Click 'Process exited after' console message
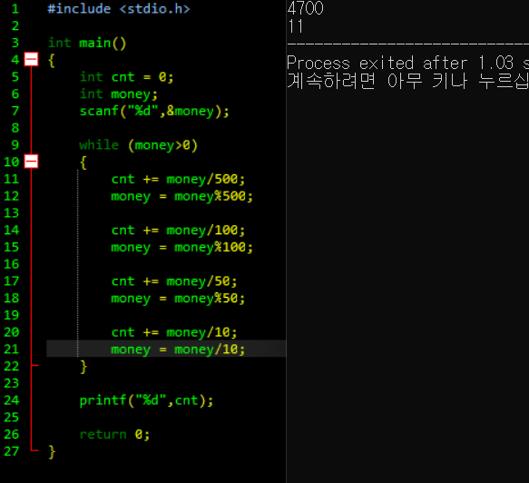Screen dimensions: 529x483 pyautogui.click(x=377, y=63)
